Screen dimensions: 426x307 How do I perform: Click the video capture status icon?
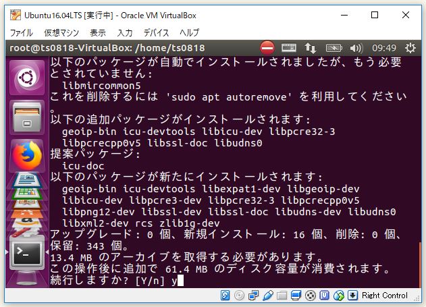pyautogui.click(x=311, y=296)
